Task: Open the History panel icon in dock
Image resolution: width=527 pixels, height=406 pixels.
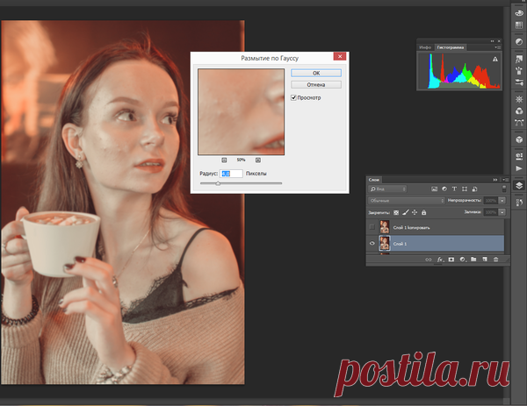Action: click(x=519, y=203)
